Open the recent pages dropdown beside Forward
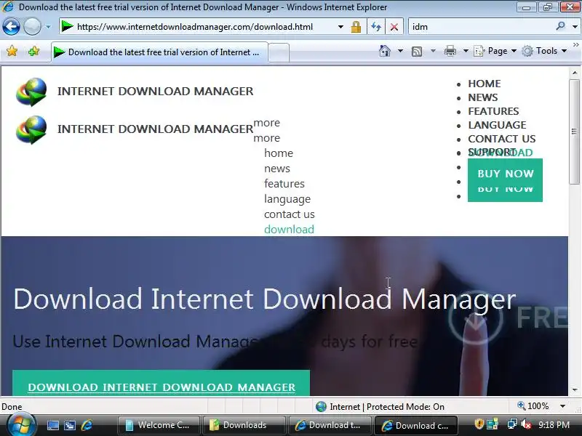This screenshot has width=582, height=436. (x=48, y=27)
